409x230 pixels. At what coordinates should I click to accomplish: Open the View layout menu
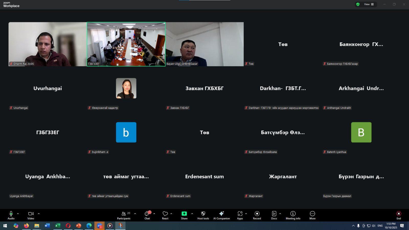coord(369,4)
